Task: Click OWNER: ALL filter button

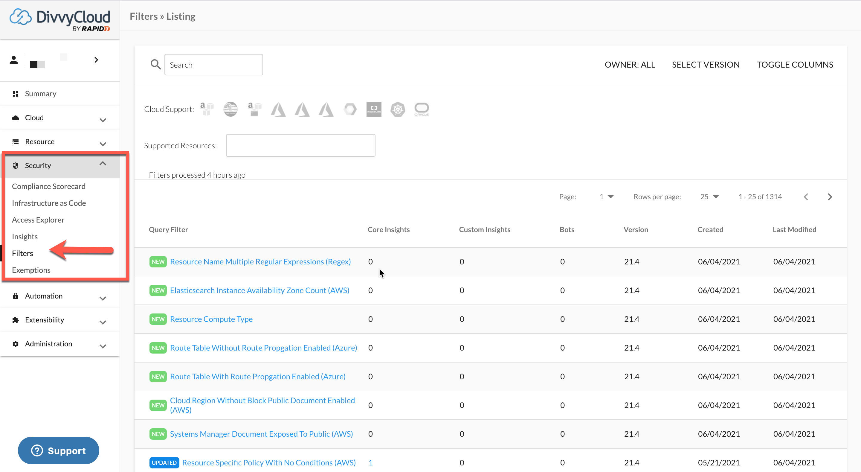Action: pos(629,64)
